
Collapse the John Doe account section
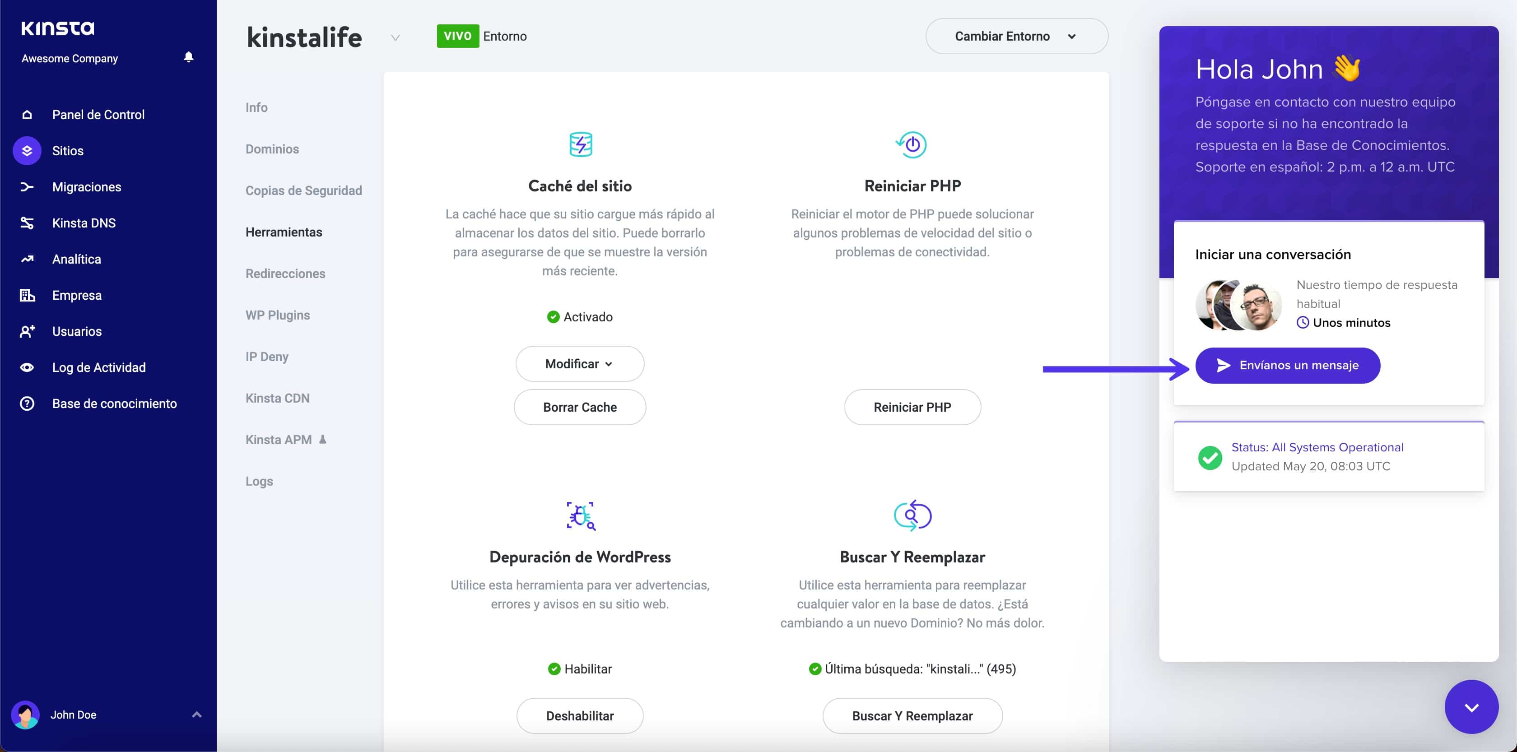[x=197, y=715]
